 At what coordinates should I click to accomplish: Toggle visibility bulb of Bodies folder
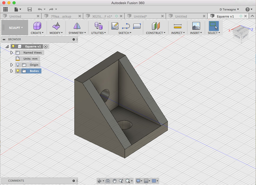point(18,71)
